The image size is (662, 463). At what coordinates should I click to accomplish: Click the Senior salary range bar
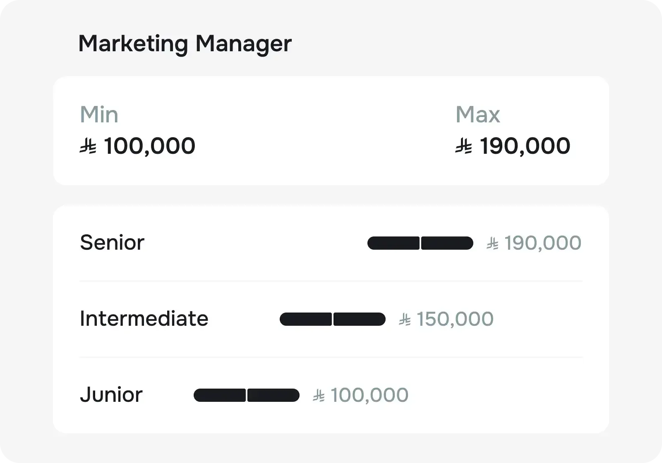[420, 243]
